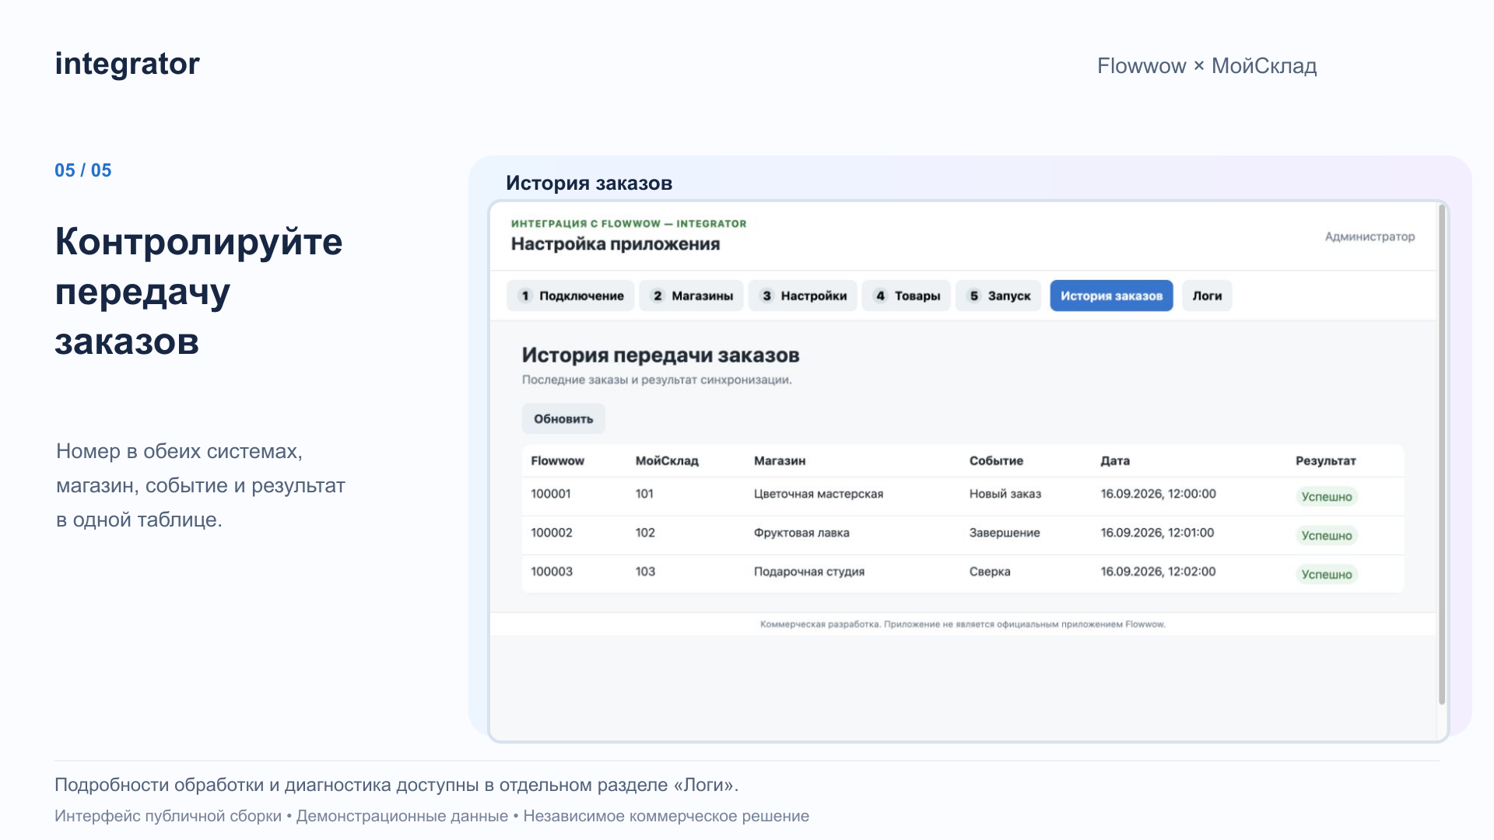This screenshot has width=1494, height=840.
Task: Click the Успешно badge for order 100001
Action: 1327,496
